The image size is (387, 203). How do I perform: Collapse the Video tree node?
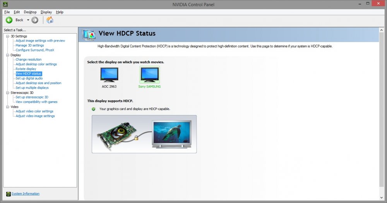(7, 107)
